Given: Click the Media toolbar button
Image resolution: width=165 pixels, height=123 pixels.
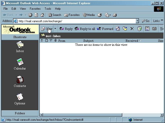Looking at the screenshot, I should coord(88,15).
